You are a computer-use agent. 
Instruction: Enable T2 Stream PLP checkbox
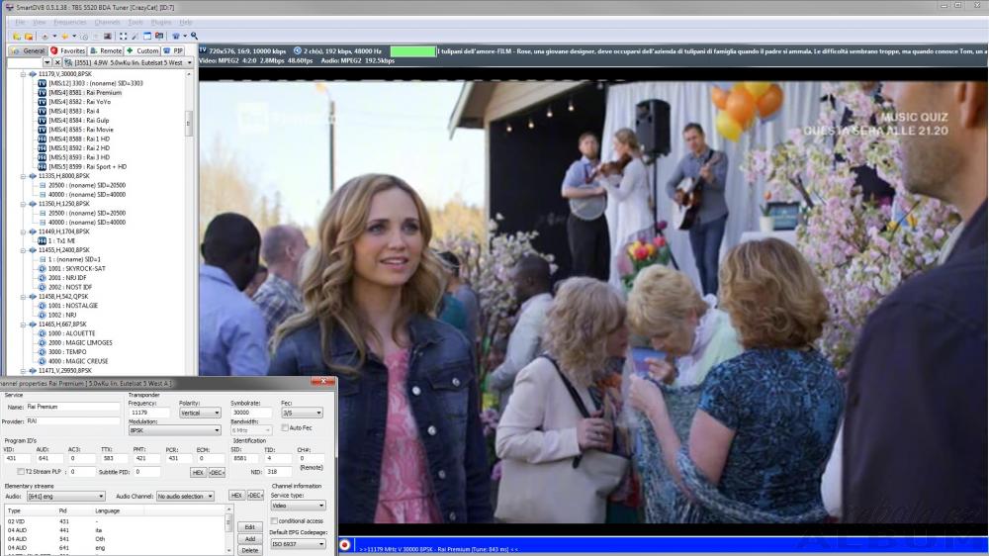(21, 472)
